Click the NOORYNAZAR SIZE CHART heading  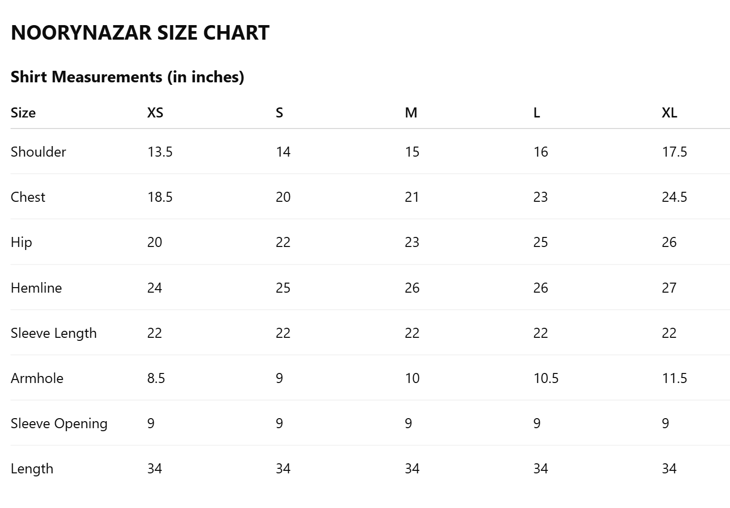point(140,33)
